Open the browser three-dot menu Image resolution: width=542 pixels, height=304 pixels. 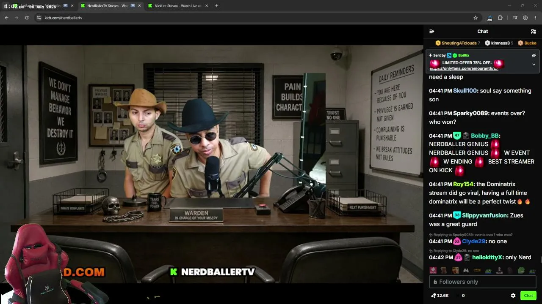536,18
